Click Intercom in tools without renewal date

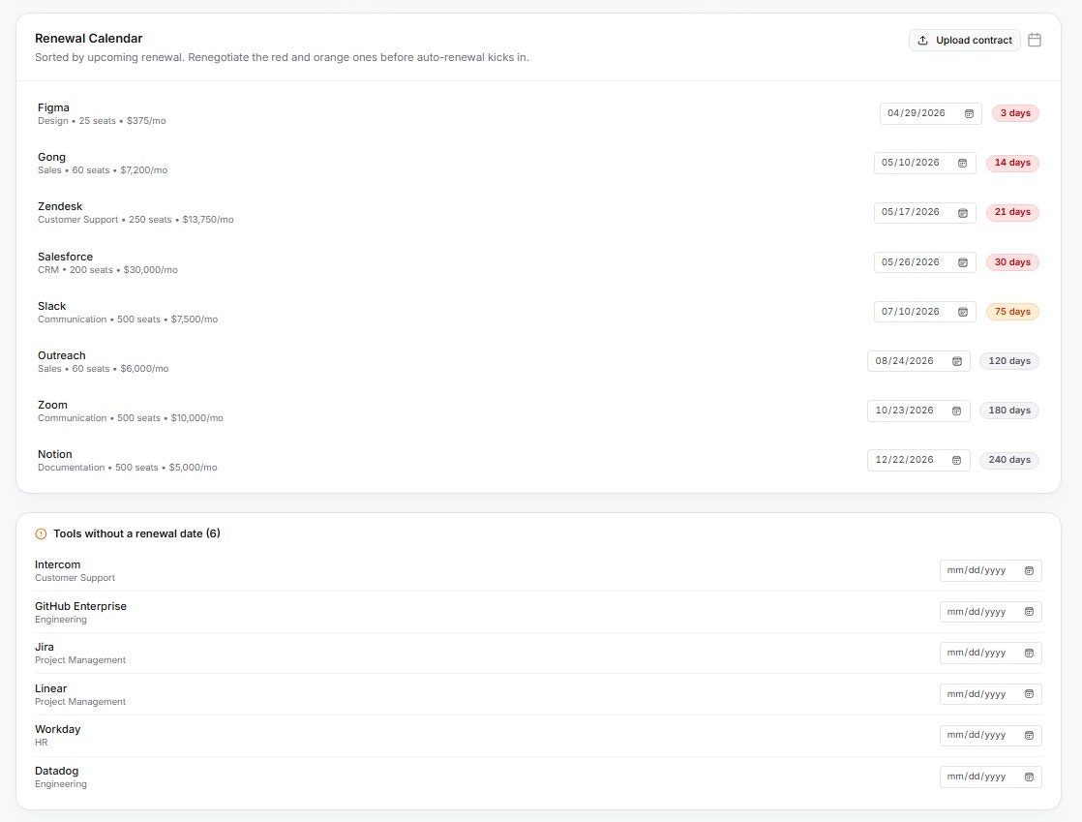click(x=58, y=564)
